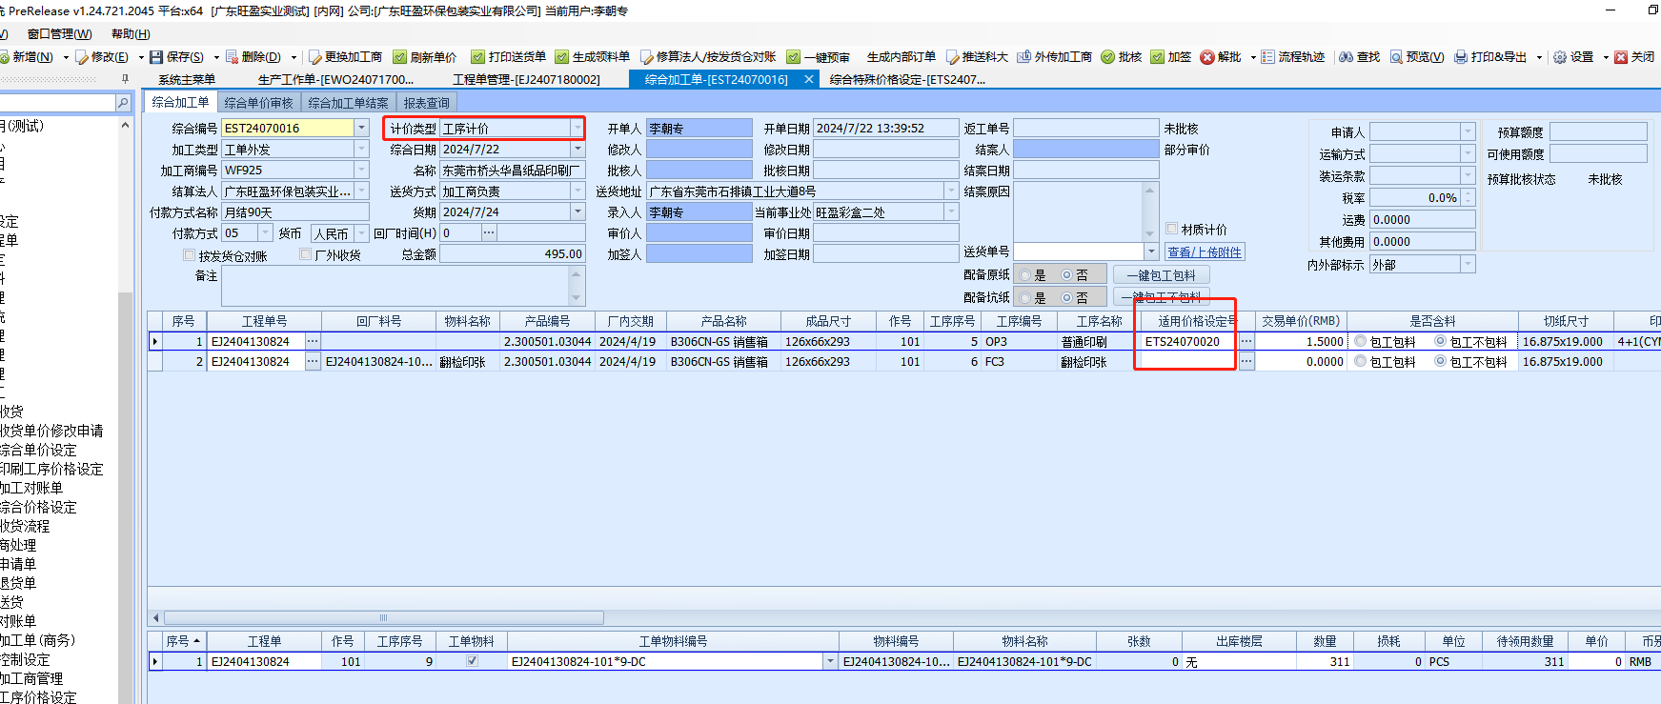1661x704 pixels.
Task: Open the 帮助(H) menu
Action: tap(131, 34)
